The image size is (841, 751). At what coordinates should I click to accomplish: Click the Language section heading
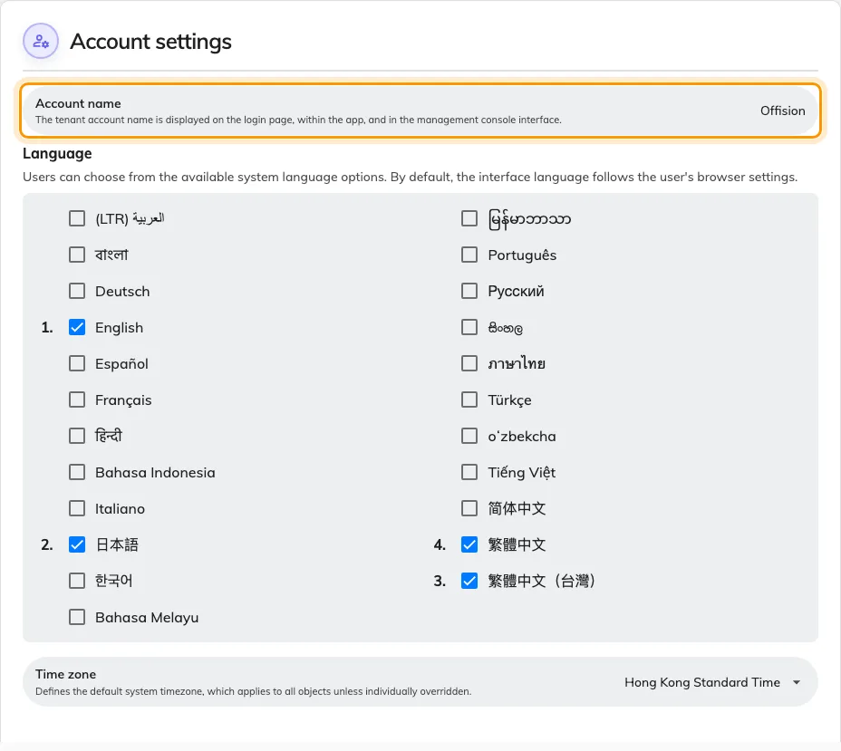pos(57,153)
